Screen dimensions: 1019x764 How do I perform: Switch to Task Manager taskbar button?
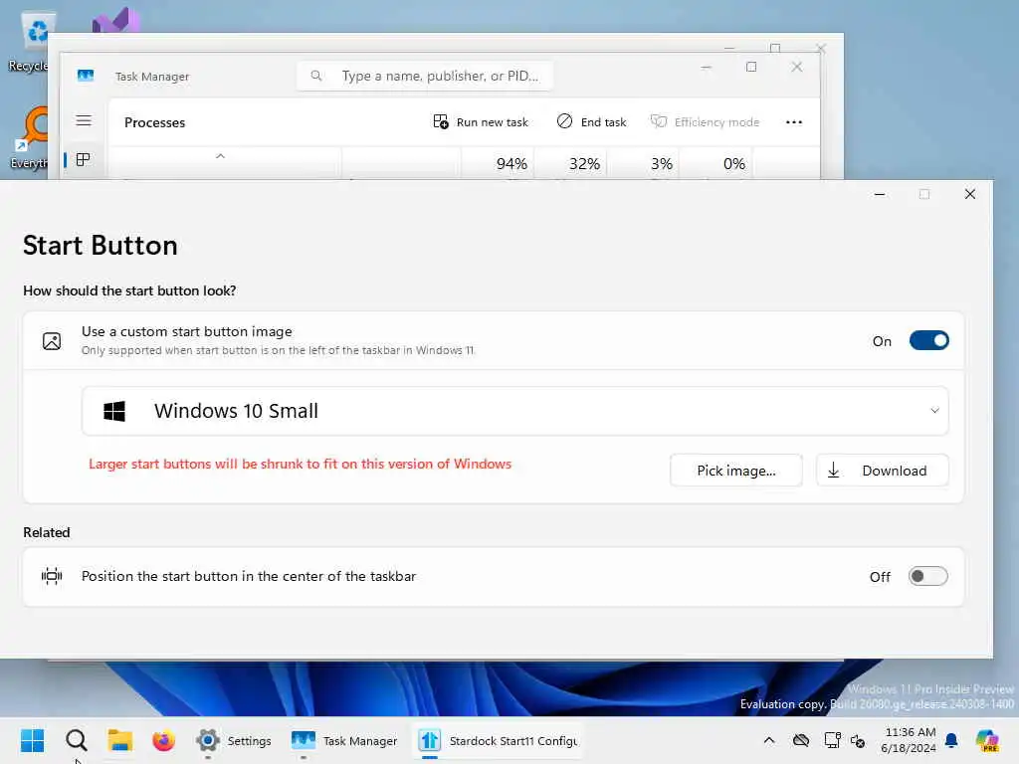tap(344, 740)
